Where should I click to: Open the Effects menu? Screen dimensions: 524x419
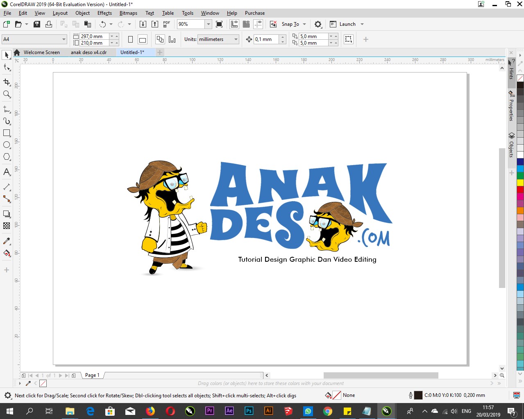[104, 13]
